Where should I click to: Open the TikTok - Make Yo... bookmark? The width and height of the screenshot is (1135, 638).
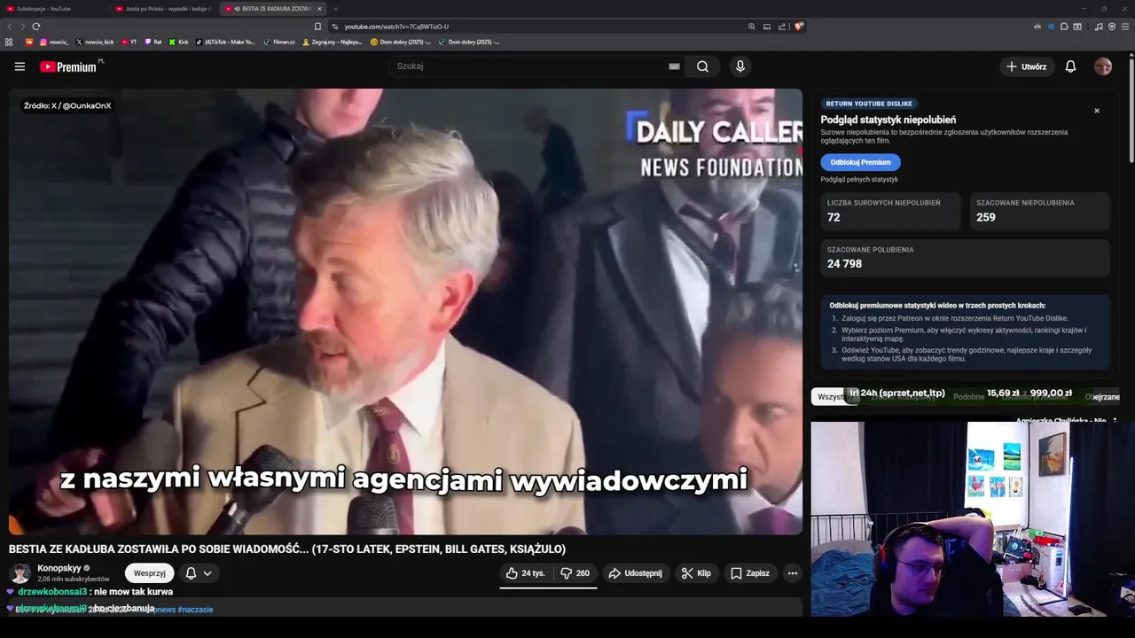pos(225,42)
